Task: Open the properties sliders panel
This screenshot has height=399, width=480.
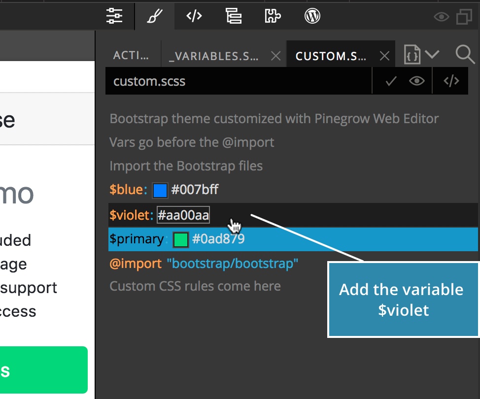Action: (x=114, y=16)
